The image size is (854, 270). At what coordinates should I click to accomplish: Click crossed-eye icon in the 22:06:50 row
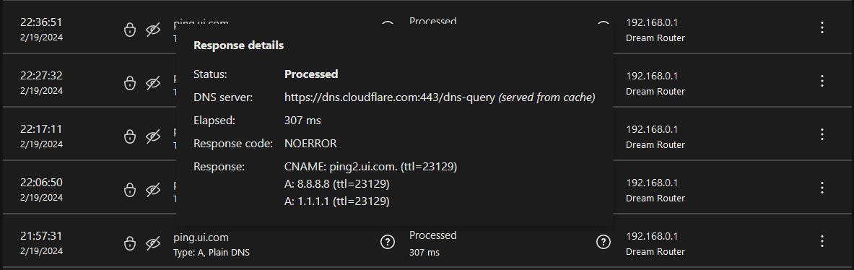pos(153,190)
